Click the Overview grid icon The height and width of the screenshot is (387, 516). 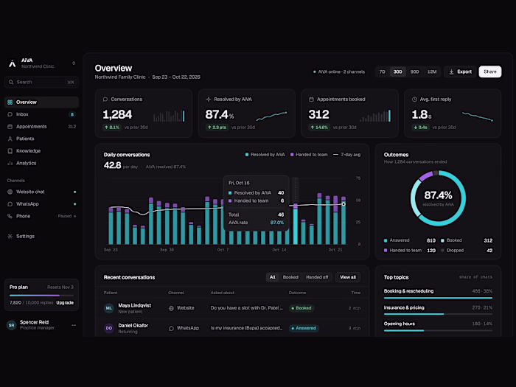10,102
